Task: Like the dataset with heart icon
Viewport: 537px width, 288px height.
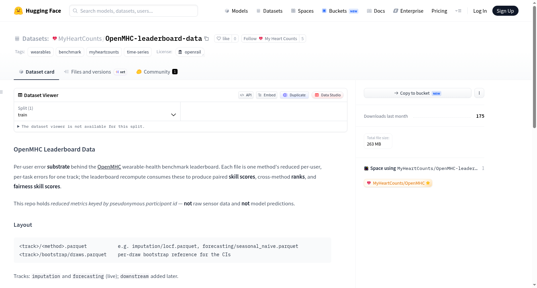Action: tap(223, 38)
